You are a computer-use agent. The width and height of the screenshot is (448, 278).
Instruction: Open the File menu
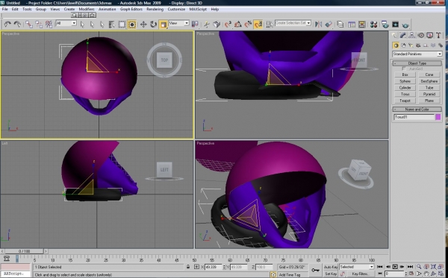(x=5, y=9)
